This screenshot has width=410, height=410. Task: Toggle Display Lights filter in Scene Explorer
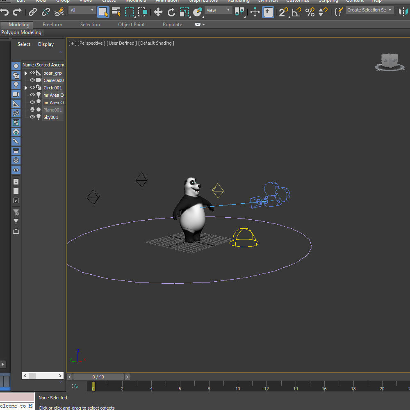[16, 85]
